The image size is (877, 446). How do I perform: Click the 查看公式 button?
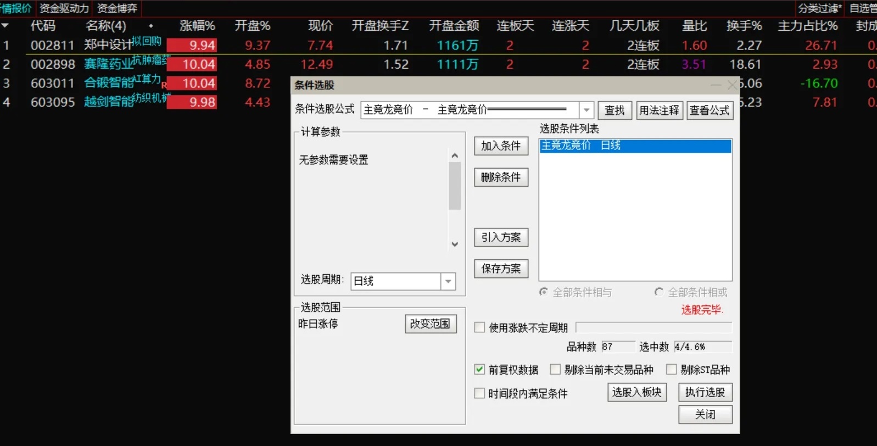click(x=709, y=110)
